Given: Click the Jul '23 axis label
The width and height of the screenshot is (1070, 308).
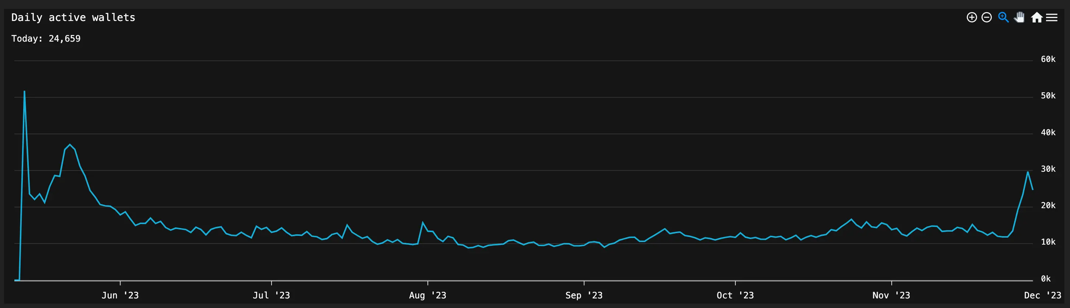Looking at the screenshot, I should (x=271, y=295).
